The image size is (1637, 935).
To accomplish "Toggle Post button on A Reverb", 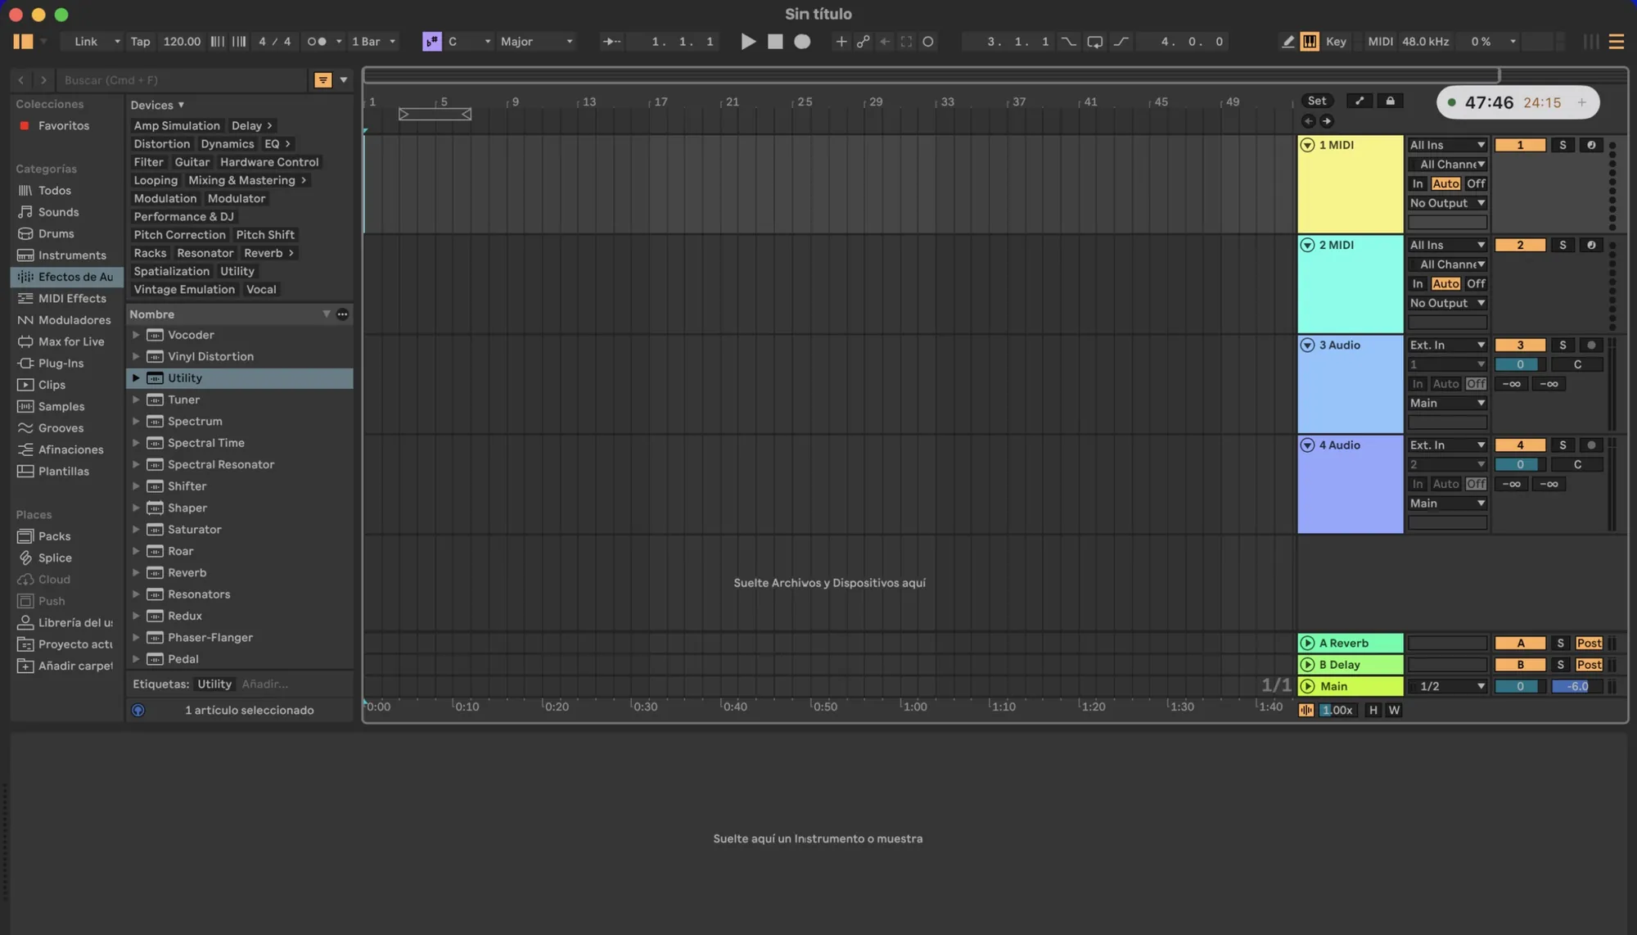I will tap(1589, 644).
